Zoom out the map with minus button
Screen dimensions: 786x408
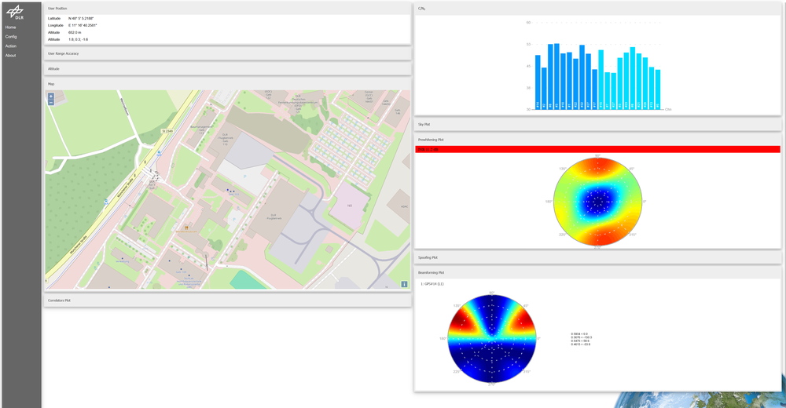click(x=51, y=102)
